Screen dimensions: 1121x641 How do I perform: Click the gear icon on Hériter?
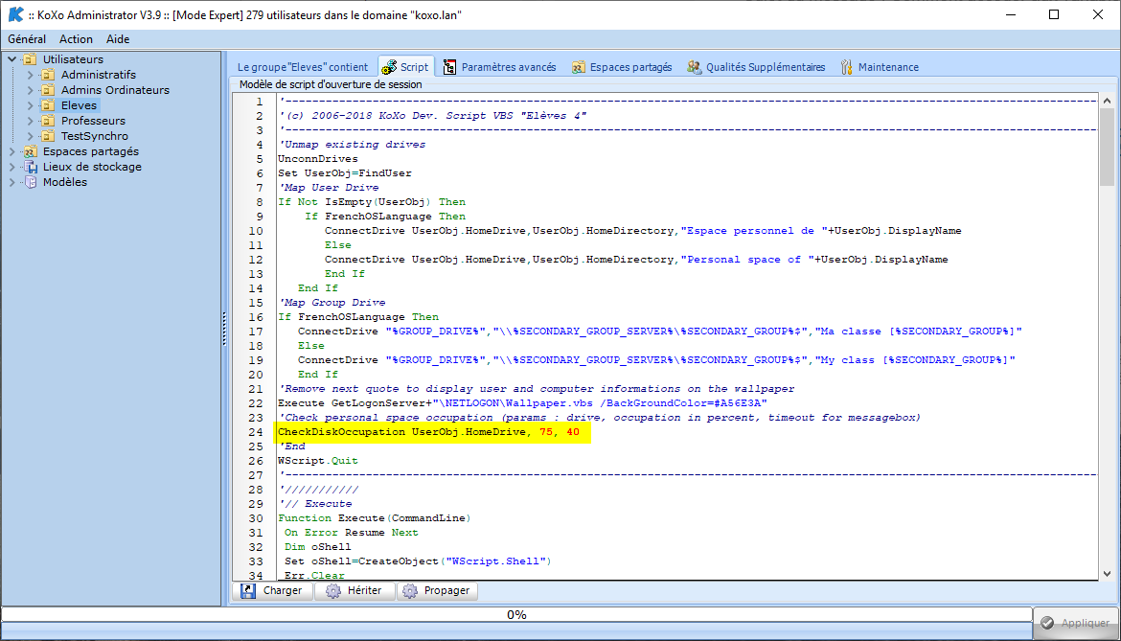(333, 591)
